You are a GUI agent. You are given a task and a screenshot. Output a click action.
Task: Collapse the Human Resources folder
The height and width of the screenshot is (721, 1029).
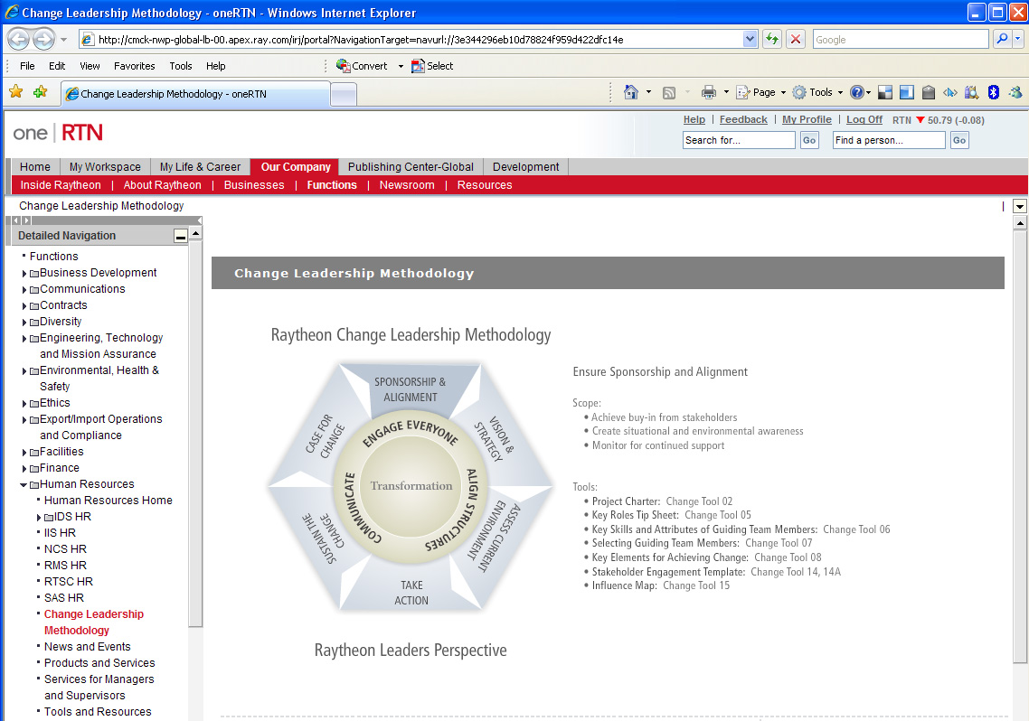pos(24,485)
